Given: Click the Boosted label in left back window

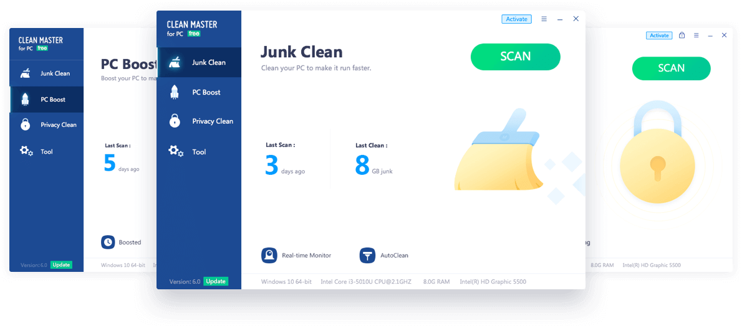Looking at the screenshot, I should point(130,242).
